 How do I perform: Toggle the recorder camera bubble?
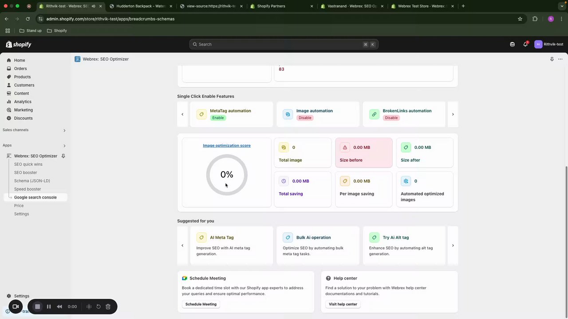16,307
